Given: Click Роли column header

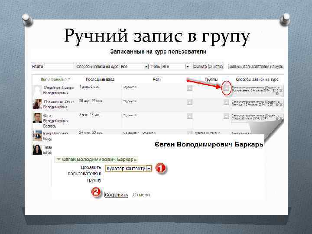Looking at the screenshot, I should [x=157, y=79].
